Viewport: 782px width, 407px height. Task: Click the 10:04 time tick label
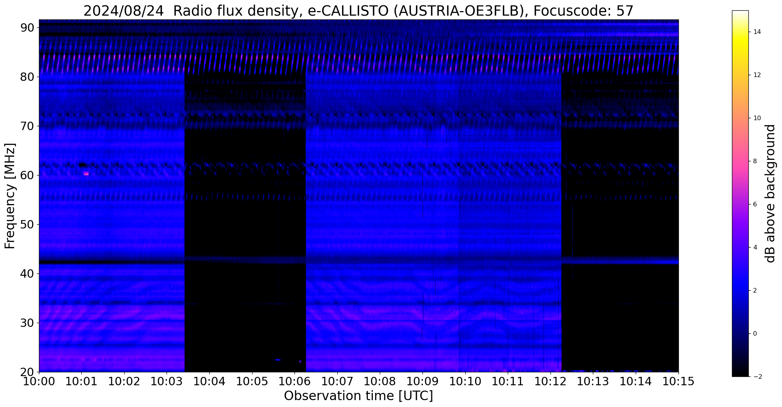(x=209, y=381)
